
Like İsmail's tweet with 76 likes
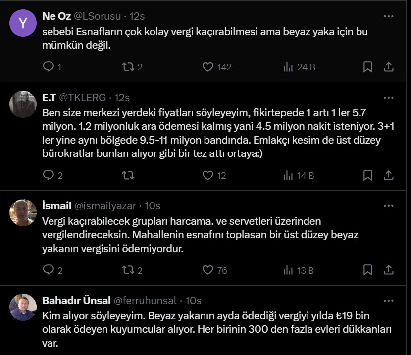208,270
